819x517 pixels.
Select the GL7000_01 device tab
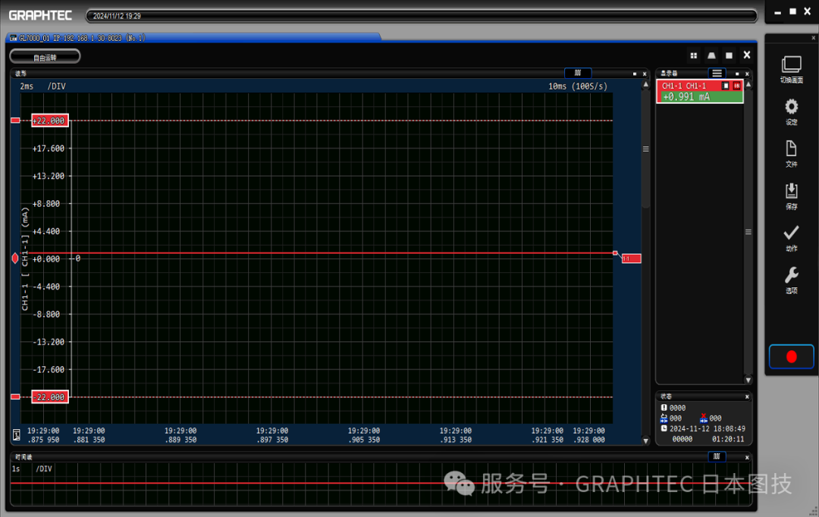[x=77, y=38]
